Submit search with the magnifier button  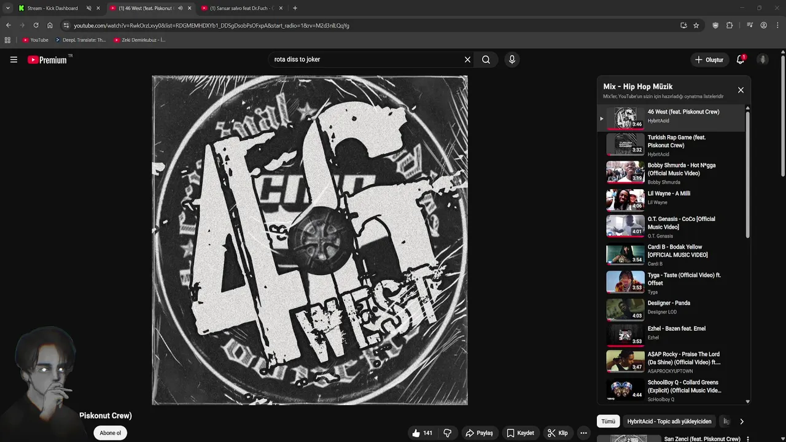click(x=486, y=60)
